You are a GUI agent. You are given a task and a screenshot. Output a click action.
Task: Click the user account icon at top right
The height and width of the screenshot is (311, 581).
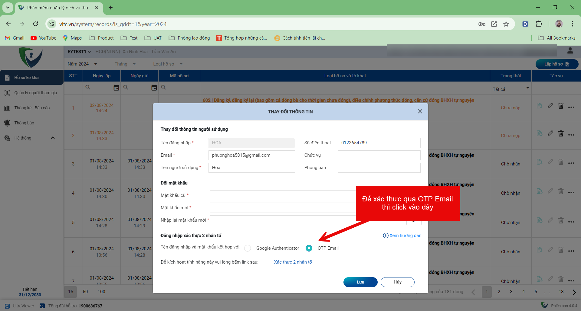click(x=570, y=51)
